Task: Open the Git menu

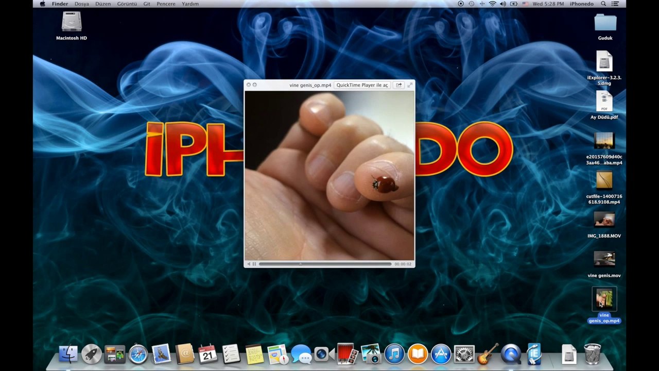Action: click(147, 4)
